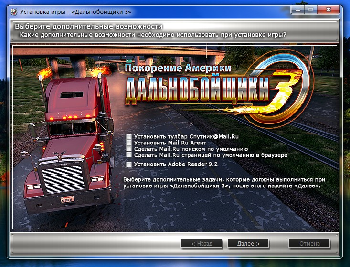The height and width of the screenshot is (267, 350).
Task: Tick Mail.Ru default browser homepage checkbox
Action: [129, 155]
